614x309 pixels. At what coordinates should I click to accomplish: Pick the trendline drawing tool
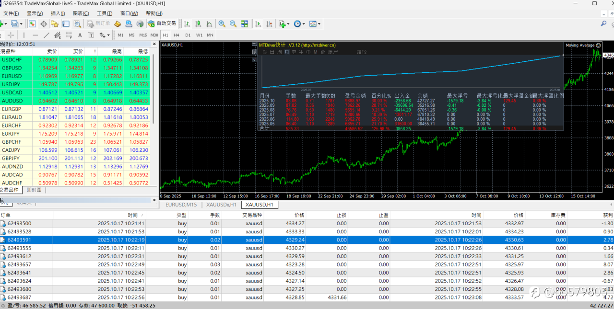click(47, 35)
